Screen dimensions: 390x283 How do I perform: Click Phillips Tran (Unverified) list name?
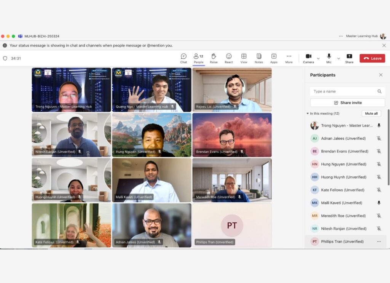(342, 241)
